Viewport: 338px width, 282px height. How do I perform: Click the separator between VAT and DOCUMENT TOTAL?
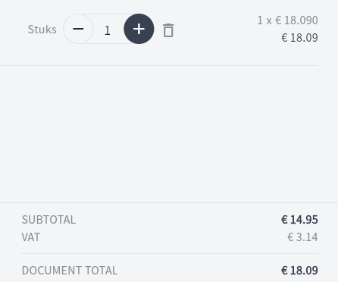(x=170, y=253)
